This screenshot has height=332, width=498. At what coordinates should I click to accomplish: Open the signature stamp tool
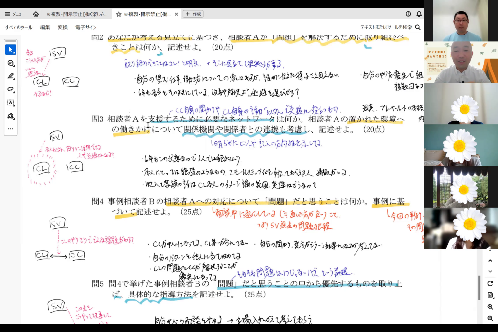click(10, 116)
